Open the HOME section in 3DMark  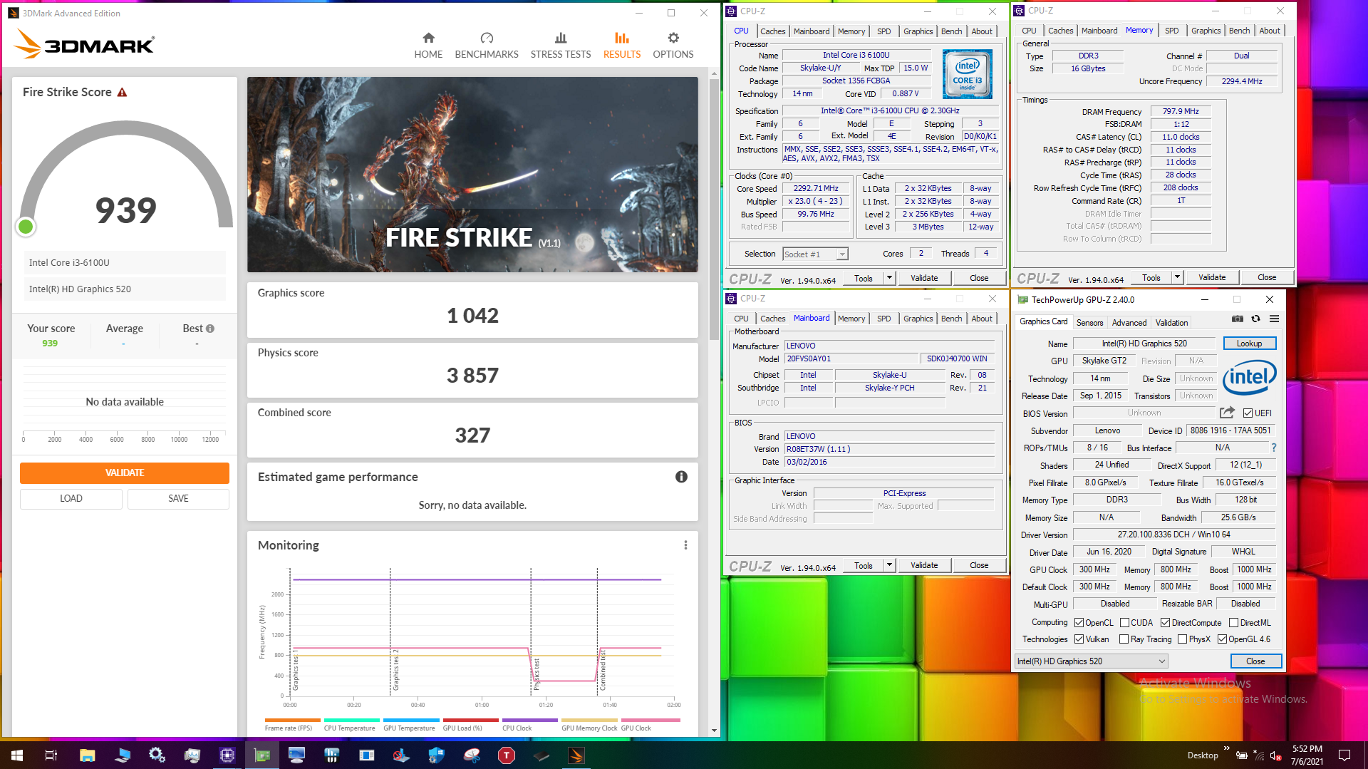click(428, 46)
